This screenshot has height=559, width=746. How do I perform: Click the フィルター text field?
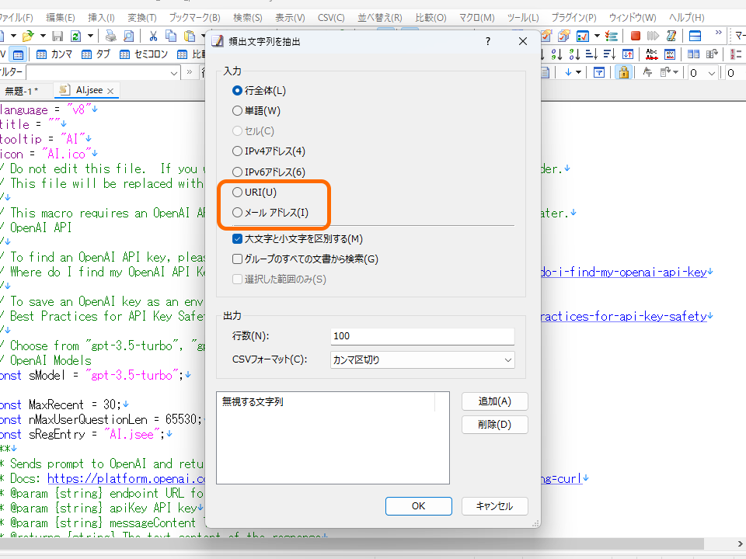98,73
